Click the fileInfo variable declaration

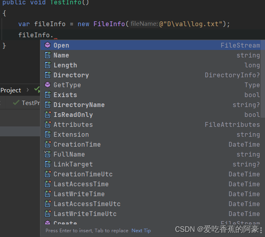[x=50, y=24]
